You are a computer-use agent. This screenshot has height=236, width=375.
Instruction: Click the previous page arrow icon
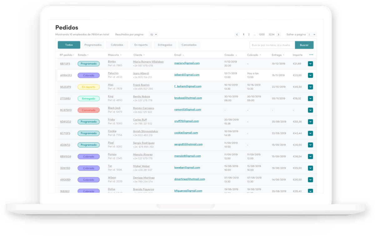(237, 34)
